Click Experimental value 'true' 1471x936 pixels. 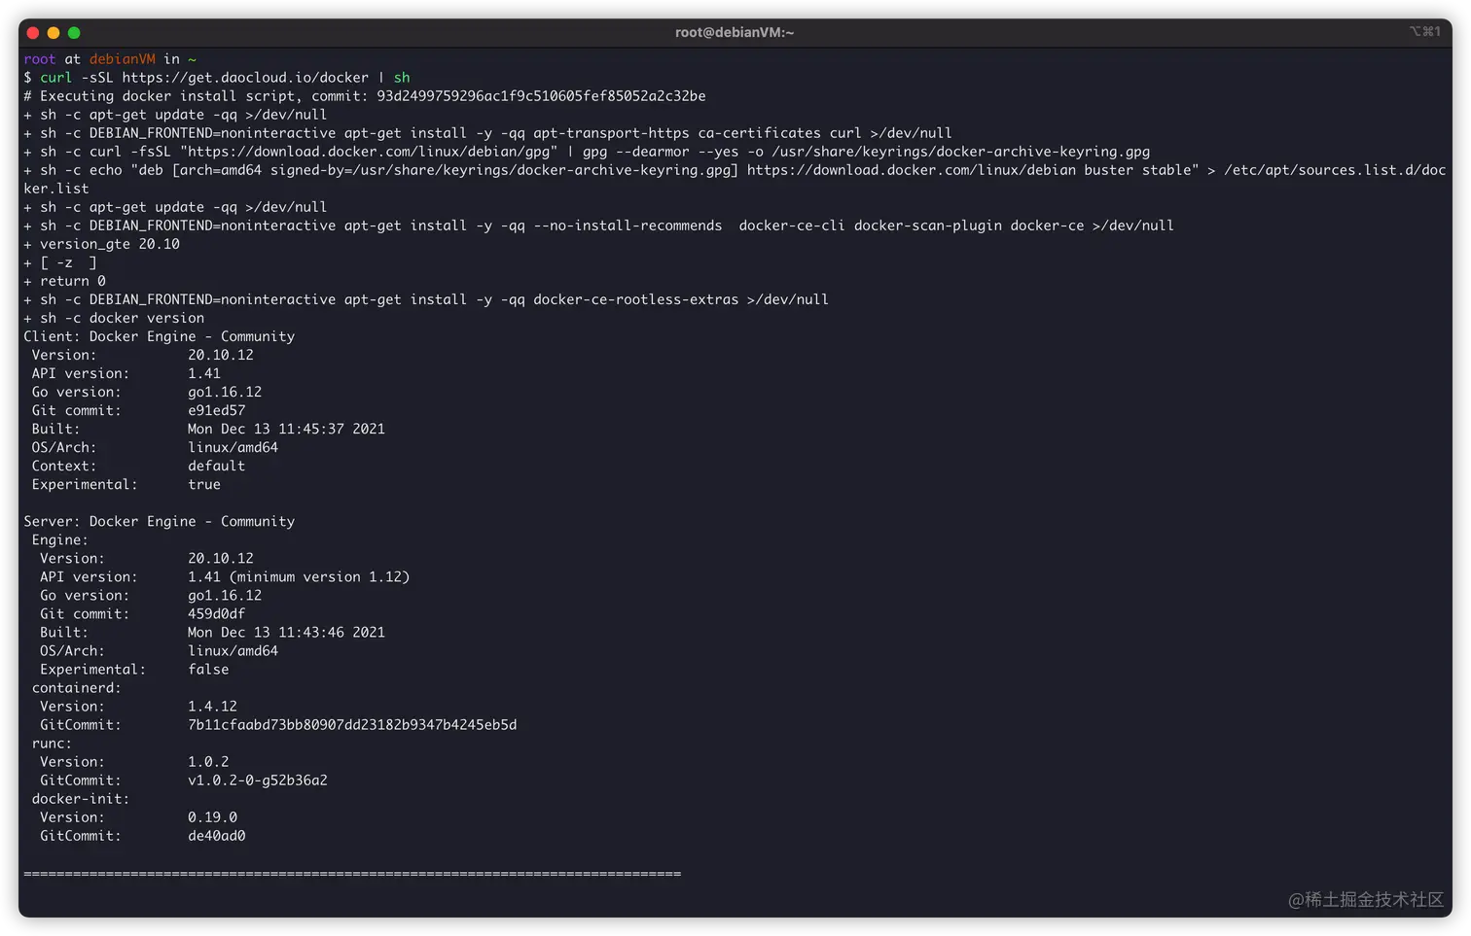(x=204, y=484)
